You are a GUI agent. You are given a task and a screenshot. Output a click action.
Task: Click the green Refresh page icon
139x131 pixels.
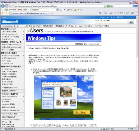(108, 6)
